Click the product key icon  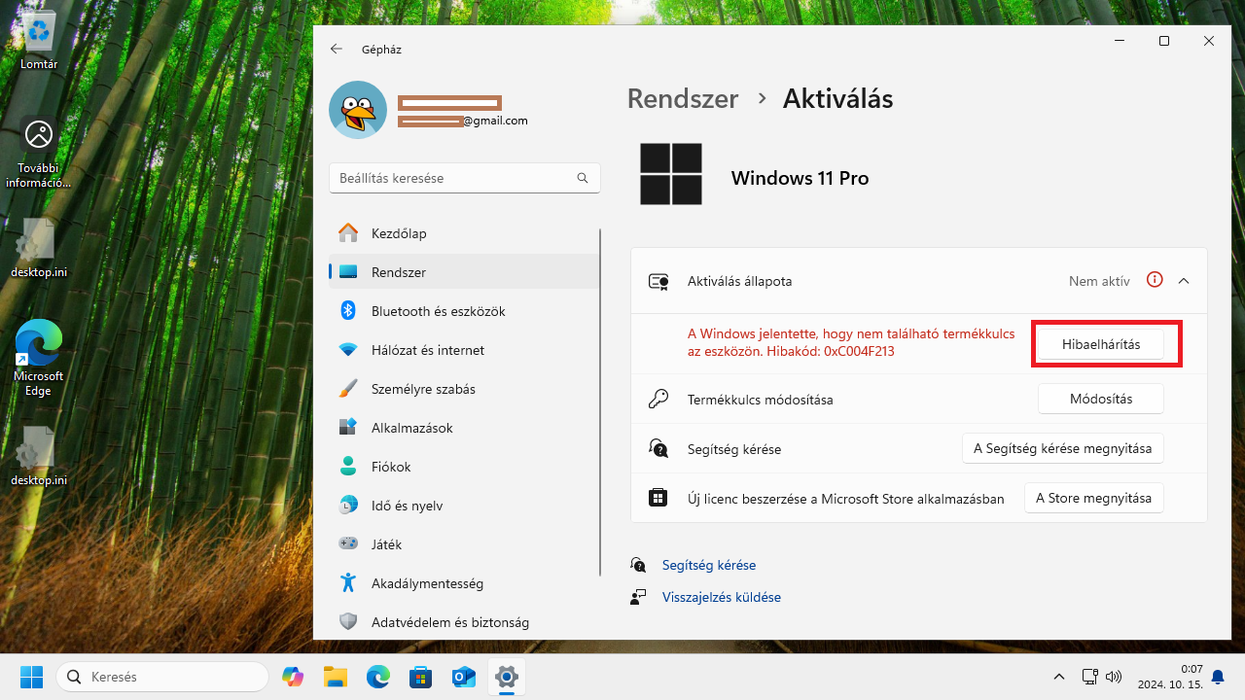coord(658,400)
